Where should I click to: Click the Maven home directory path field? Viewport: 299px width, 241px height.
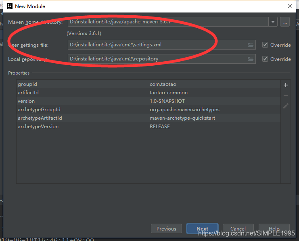168,22
